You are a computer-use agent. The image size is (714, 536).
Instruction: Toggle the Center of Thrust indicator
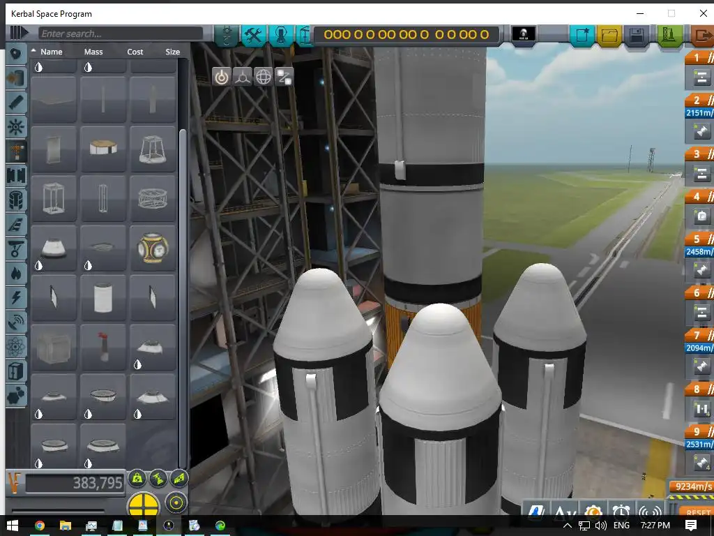[x=158, y=478]
